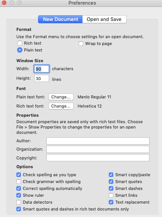Switch to the Open and Save tab

(x=104, y=19)
